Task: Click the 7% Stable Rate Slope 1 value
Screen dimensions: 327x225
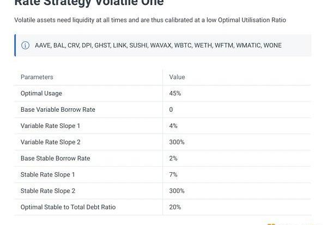Action: click(173, 175)
